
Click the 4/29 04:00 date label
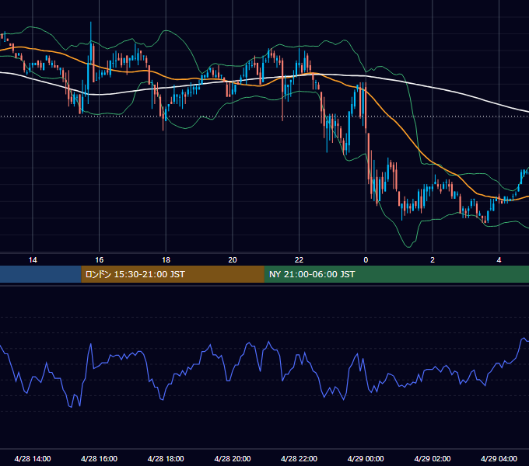[x=499, y=458]
